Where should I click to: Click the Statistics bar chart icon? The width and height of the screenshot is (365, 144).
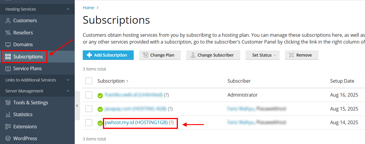[8, 114]
